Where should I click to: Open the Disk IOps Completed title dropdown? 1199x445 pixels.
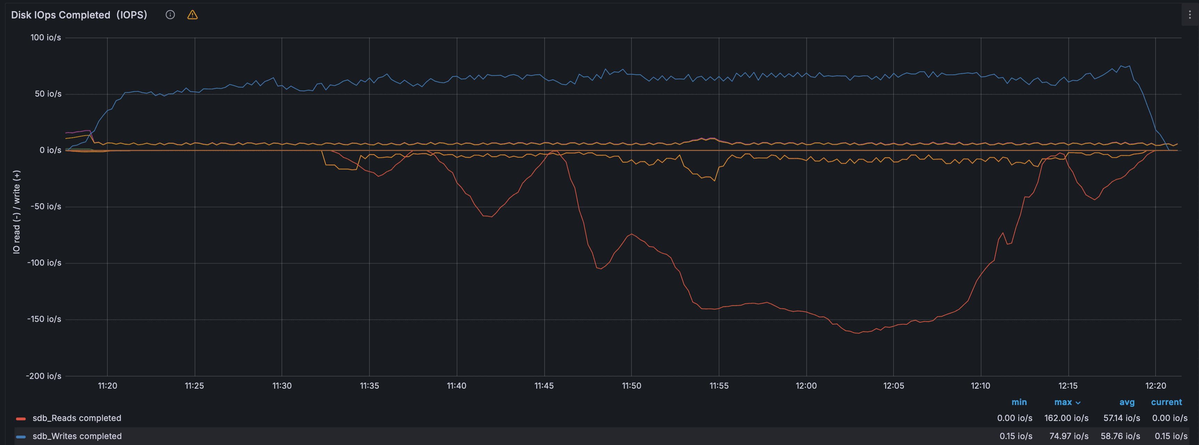point(79,15)
